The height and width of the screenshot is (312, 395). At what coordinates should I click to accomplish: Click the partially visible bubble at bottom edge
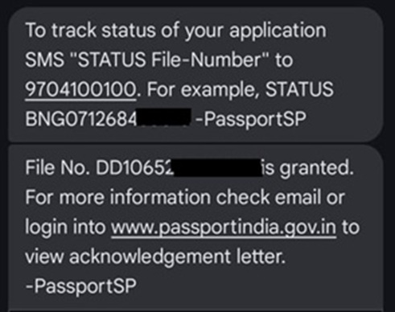195,310
